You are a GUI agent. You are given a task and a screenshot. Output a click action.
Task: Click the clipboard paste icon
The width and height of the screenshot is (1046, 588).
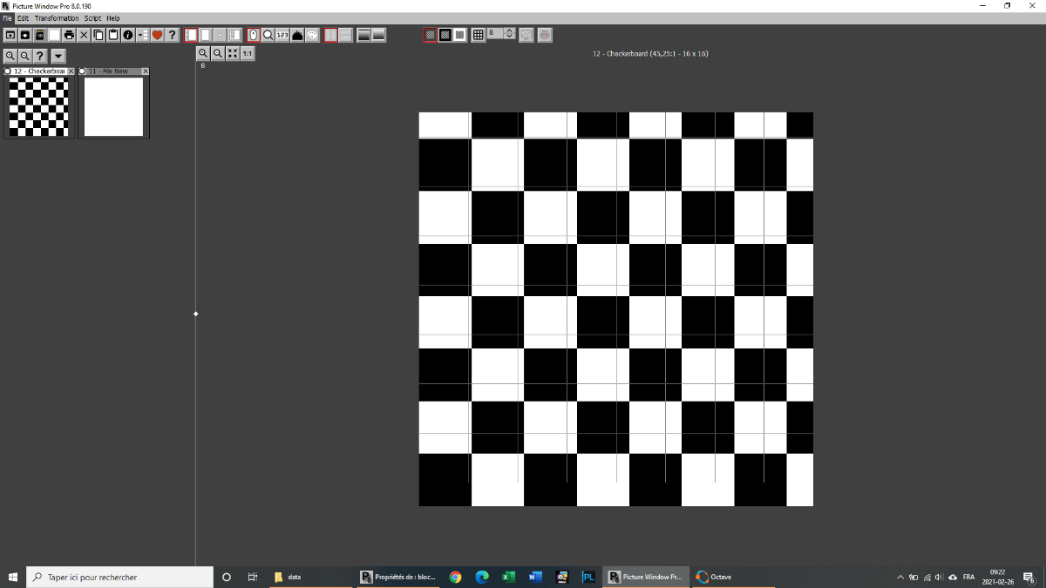click(x=113, y=35)
